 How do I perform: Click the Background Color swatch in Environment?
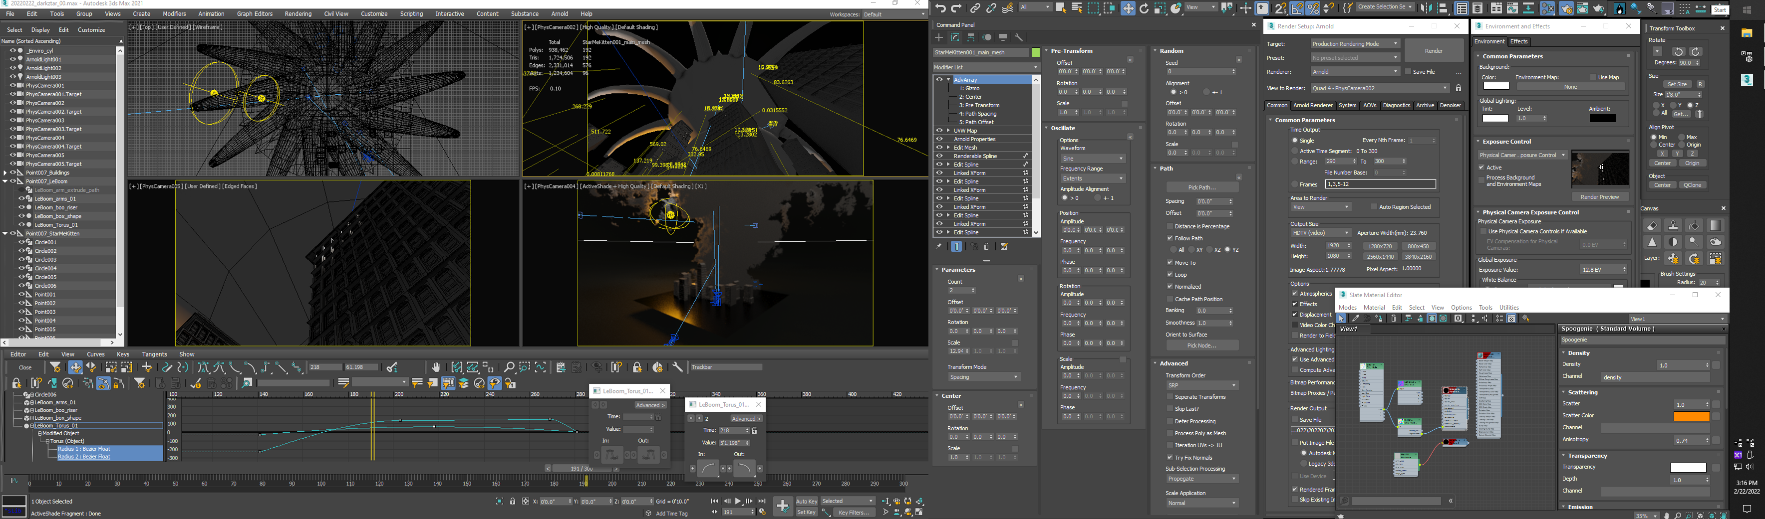(1496, 86)
